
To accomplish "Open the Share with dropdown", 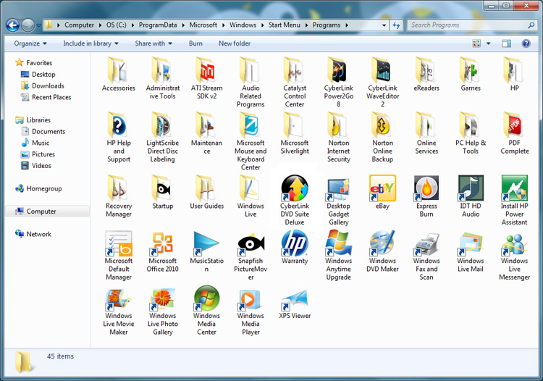I will pyautogui.click(x=153, y=43).
